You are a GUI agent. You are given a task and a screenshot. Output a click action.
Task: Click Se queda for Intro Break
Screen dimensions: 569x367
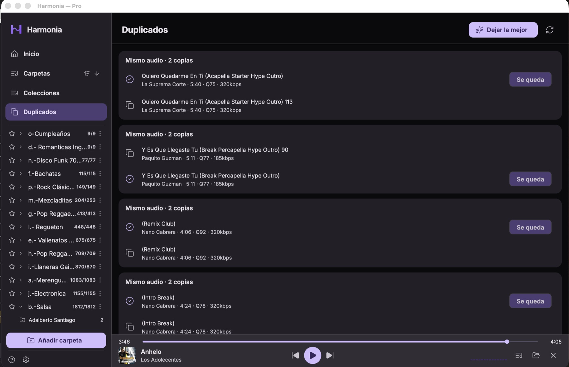(x=530, y=301)
